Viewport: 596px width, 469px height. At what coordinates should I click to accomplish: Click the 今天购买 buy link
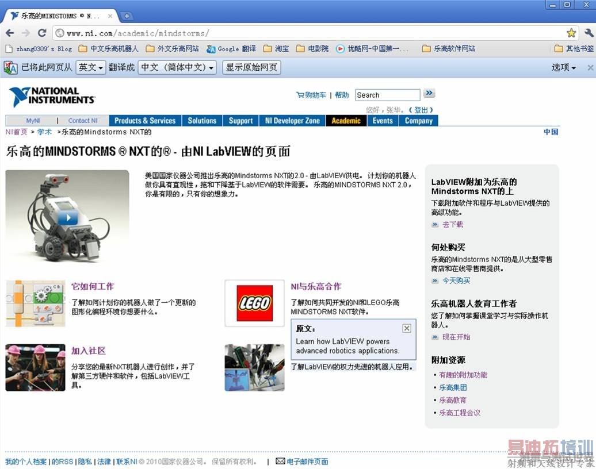(456, 280)
